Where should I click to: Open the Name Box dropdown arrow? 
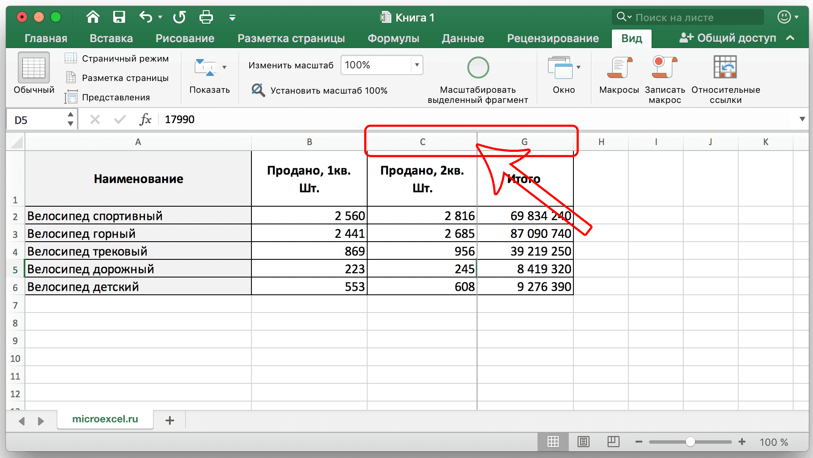tap(71, 119)
